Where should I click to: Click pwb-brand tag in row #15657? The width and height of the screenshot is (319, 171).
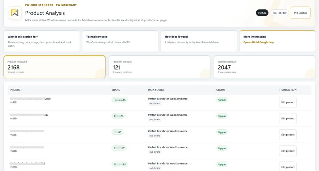click(x=155, y=136)
